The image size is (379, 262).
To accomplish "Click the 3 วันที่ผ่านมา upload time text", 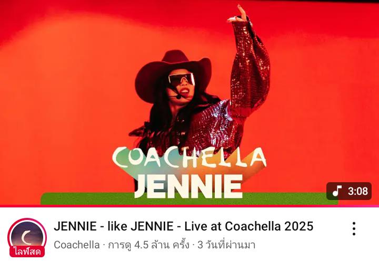I will coord(226,245).
